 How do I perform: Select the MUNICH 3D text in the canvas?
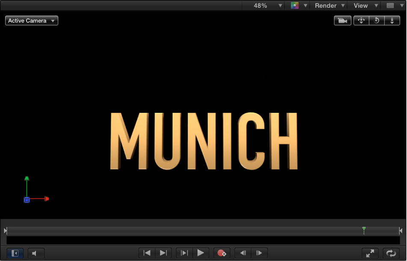point(204,141)
